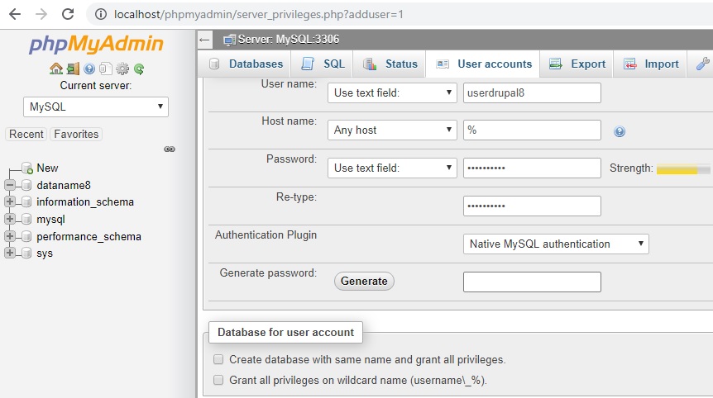Expand the sys tree node
713x398 pixels.
coord(10,253)
